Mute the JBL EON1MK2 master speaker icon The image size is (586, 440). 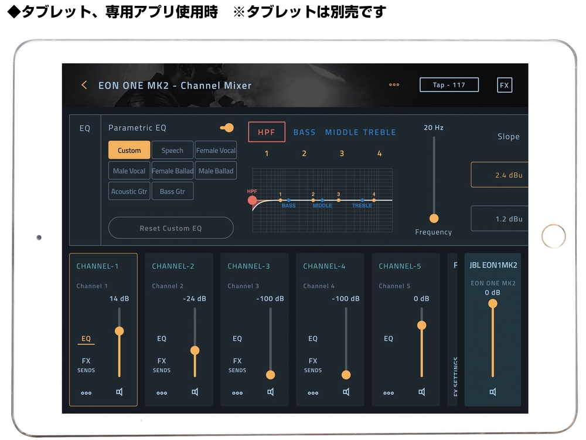click(493, 392)
